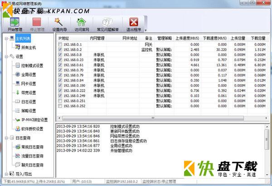
Task: Check the box for 192.168.0.251
Action: pos(60,100)
